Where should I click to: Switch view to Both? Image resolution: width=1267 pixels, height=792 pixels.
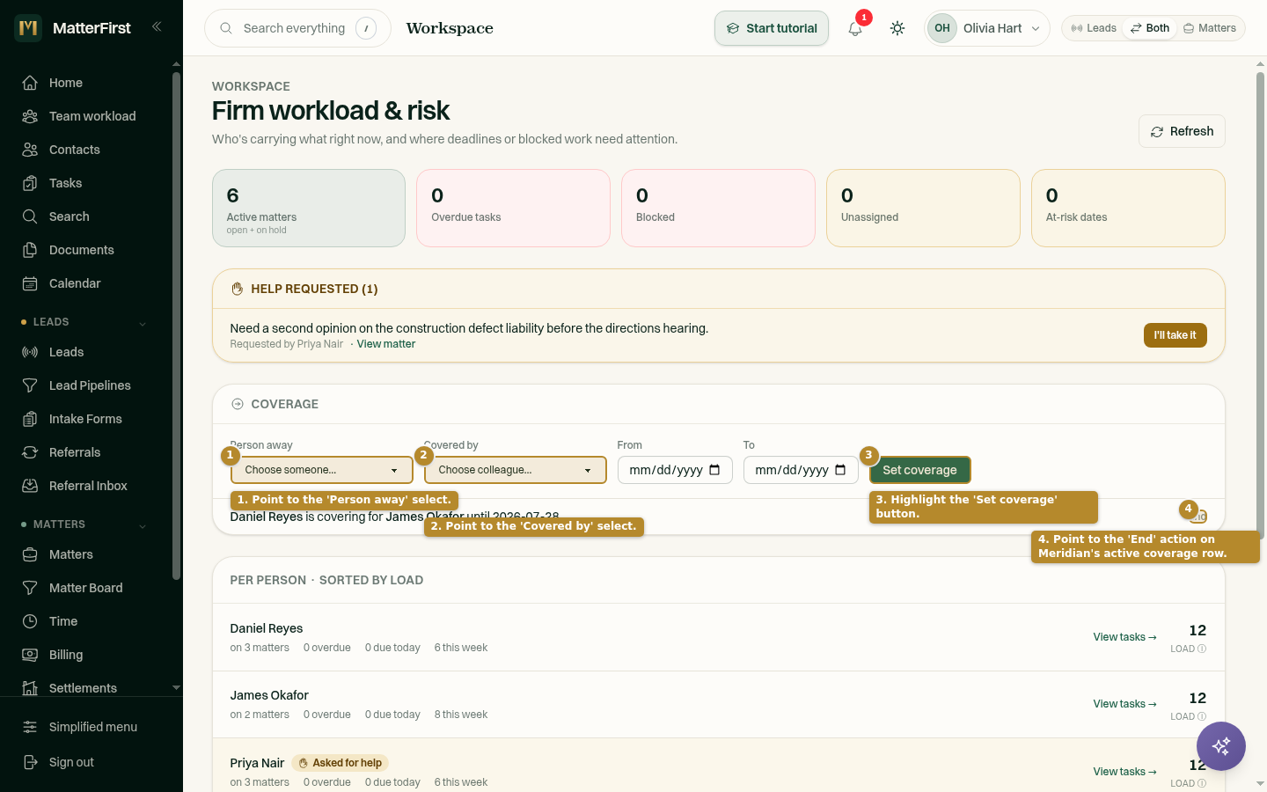pyautogui.click(x=1150, y=28)
